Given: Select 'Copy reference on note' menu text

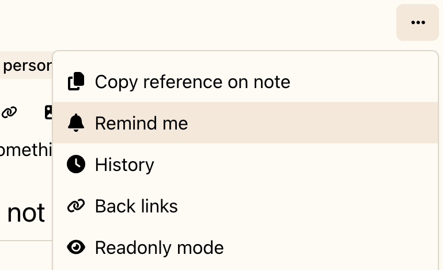Looking at the screenshot, I should point(192,82).
